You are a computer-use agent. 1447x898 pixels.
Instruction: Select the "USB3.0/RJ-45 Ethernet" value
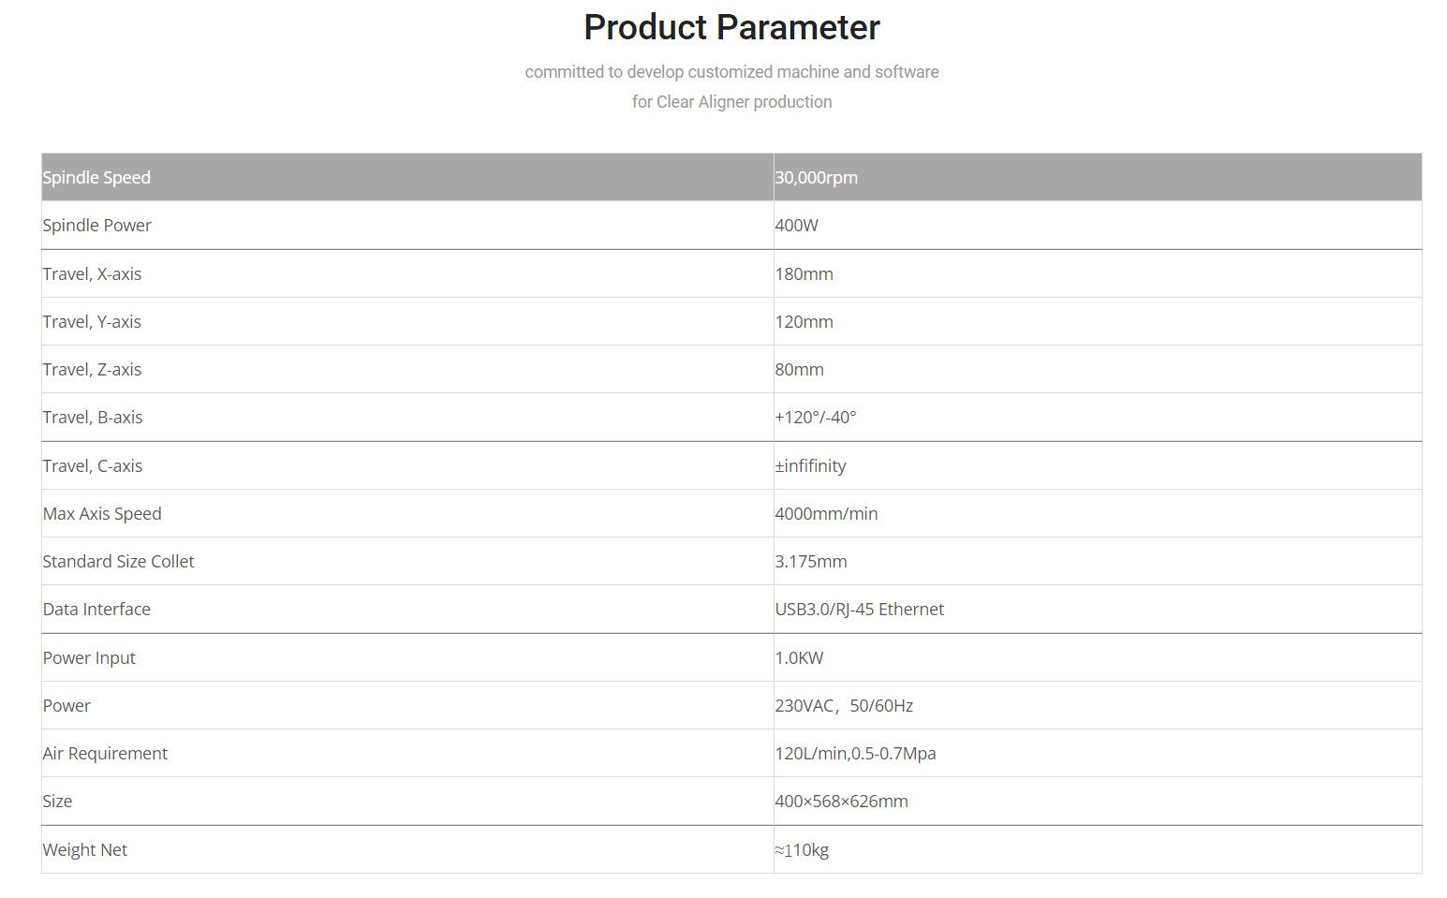pos(859,610)
